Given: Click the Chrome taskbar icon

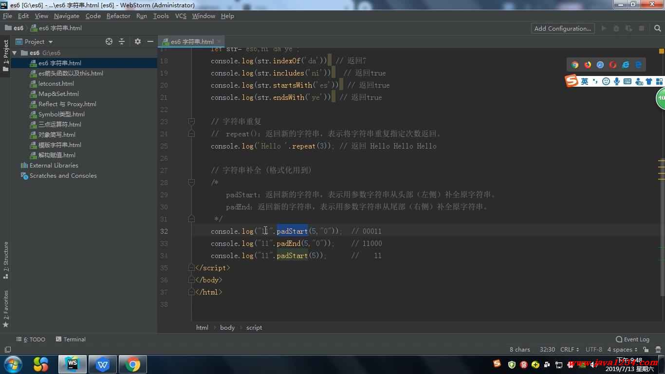Looking at the screenshot, I should pyautogui.click(x=132, y=364).
